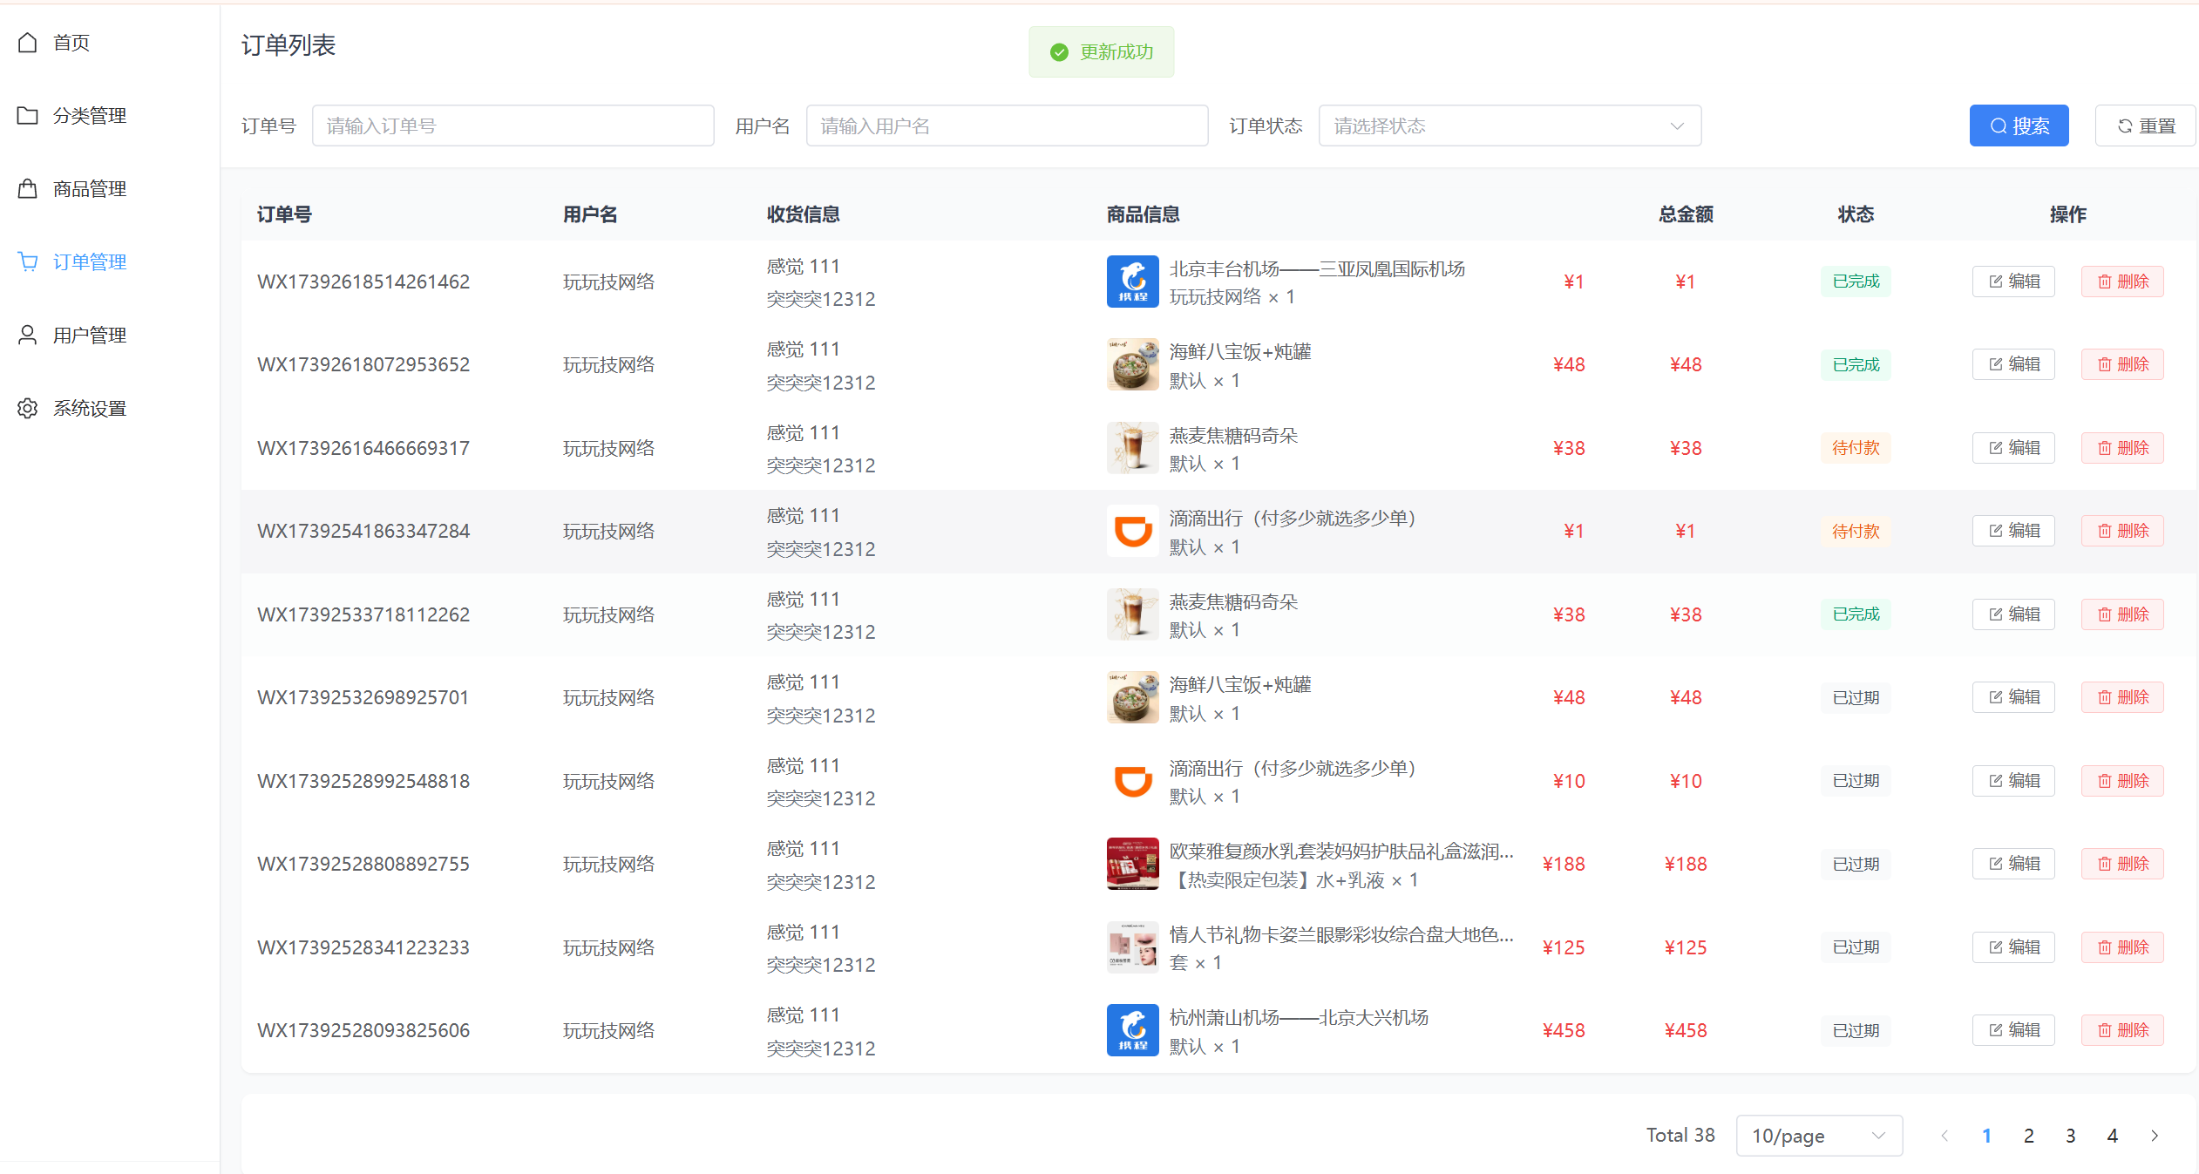Expand the 10/page page size selector

tap(1818, 1136)
